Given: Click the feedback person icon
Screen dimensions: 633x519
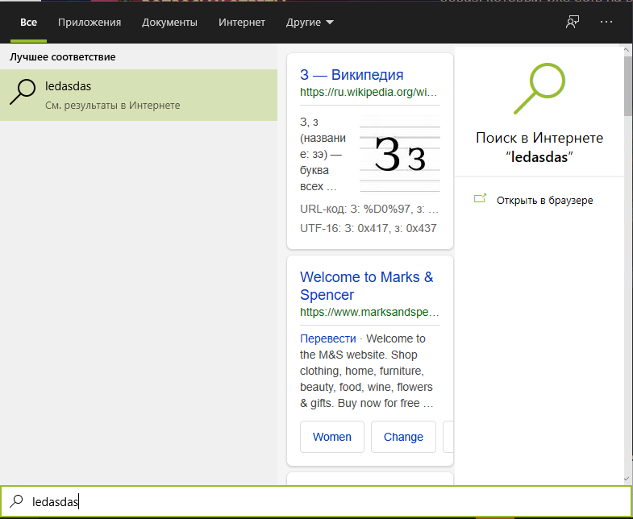Looking at the screenshot, I should (x=573, y=23).
